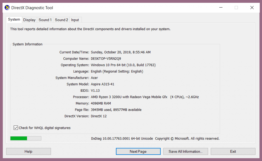262x161 pixels.
Task: Click the DirectX 12 version value
Action: (99, 116)
